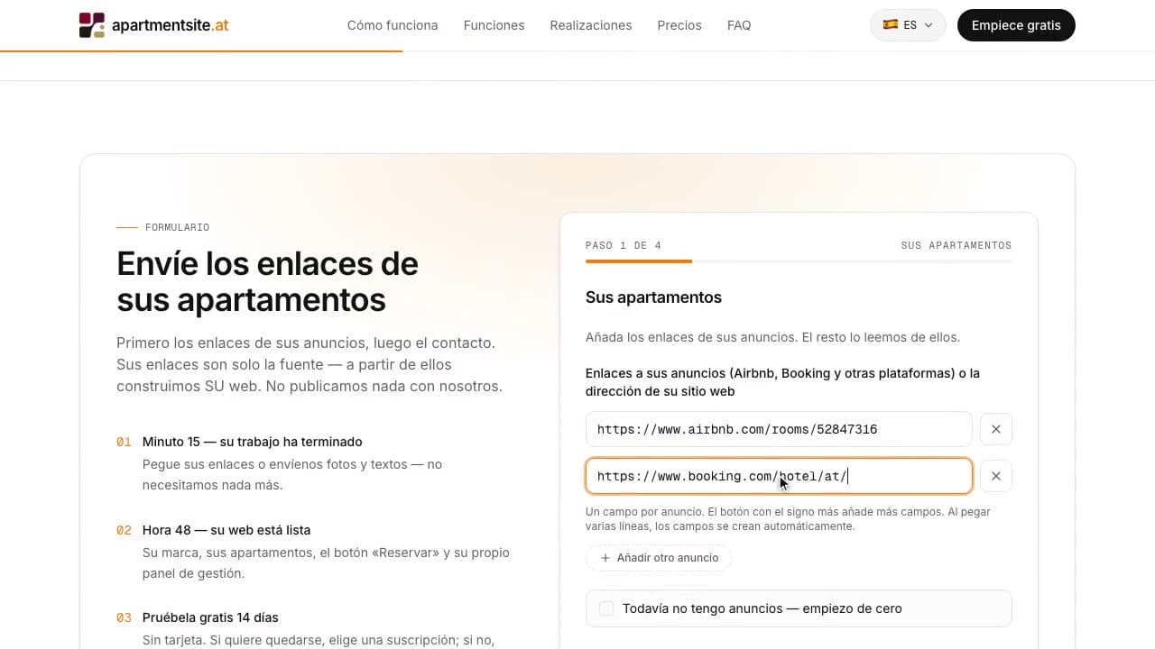The image size is (1155, 649).
Task: Click the heading 'Envíe los enlaces de sus apartamentos'
Action: [x=267, y=281]
